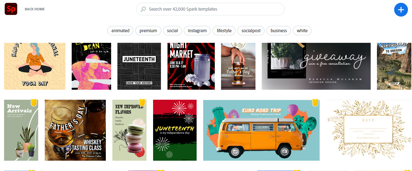Select the instagram tag filter
412x171 pixels.
click(197, 31)
